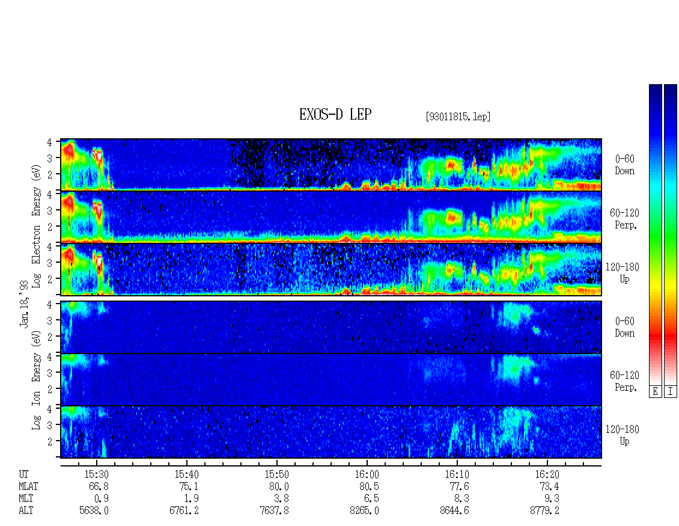Click the ion 0-60 Down spectrogram panel

click(331, 327)
